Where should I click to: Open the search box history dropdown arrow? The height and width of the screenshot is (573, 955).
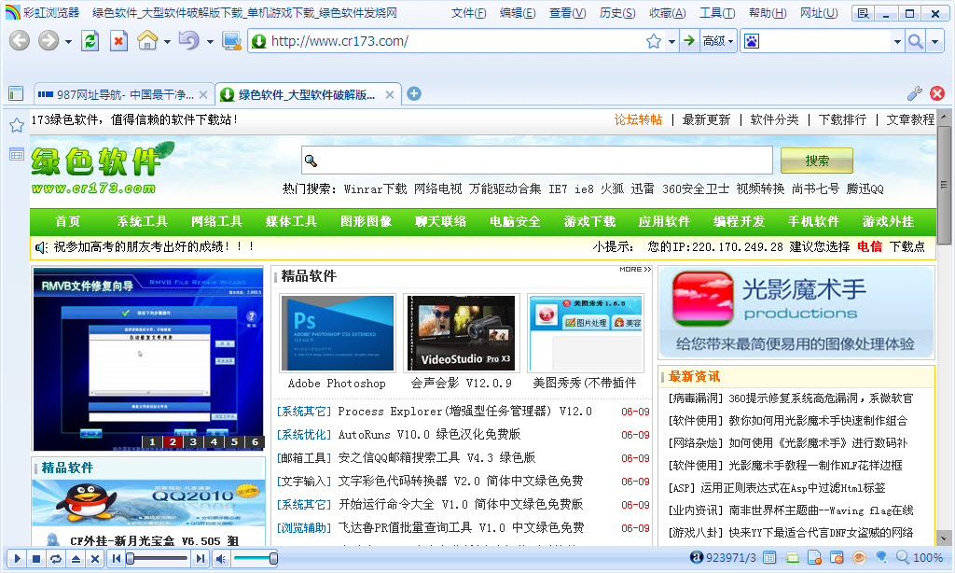click(897, 41)
